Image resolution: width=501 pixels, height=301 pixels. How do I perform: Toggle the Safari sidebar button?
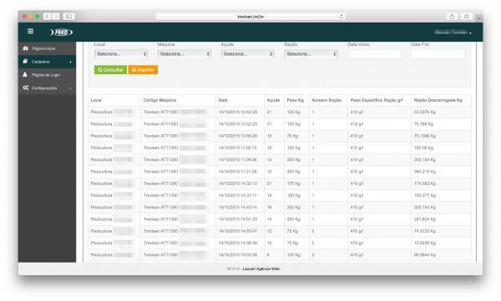(68, 17)
